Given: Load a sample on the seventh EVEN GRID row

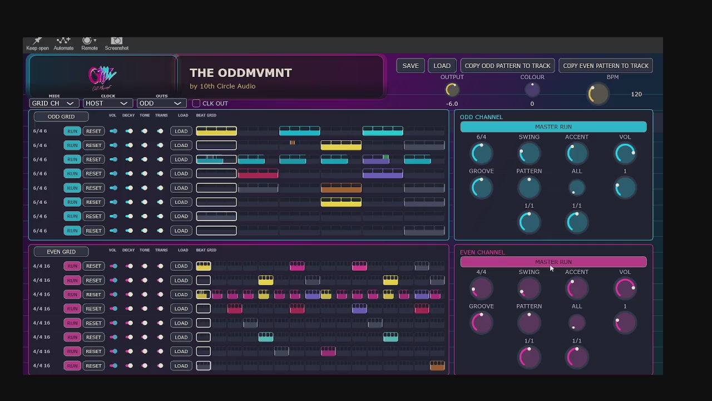Looking at the screenshot, I should [181, 351].
